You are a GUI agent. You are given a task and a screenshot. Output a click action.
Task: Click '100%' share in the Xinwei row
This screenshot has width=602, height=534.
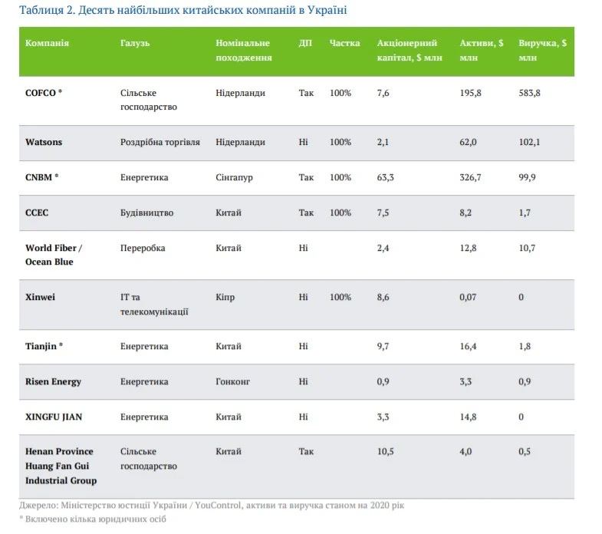340,298
